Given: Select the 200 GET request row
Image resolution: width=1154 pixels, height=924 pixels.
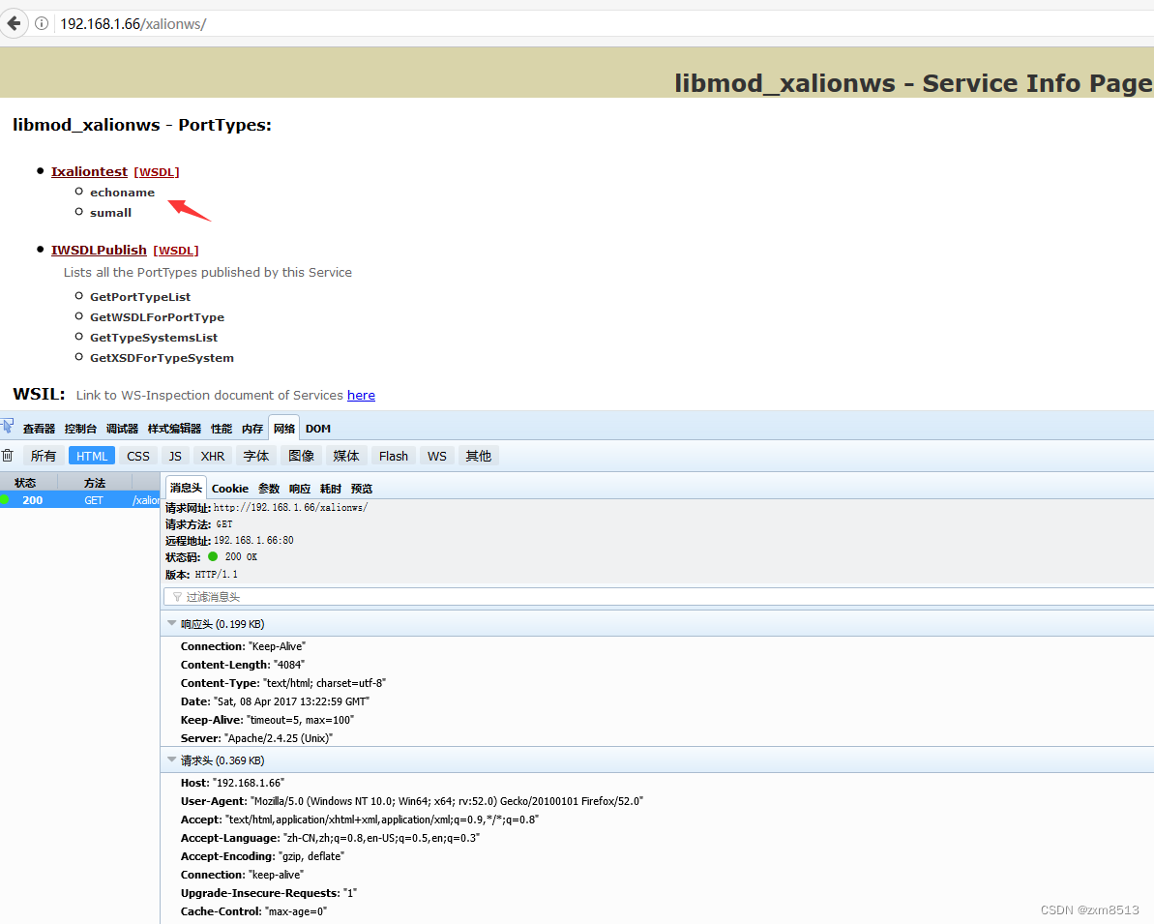Looking at the screenshot, I should [80, 500].
